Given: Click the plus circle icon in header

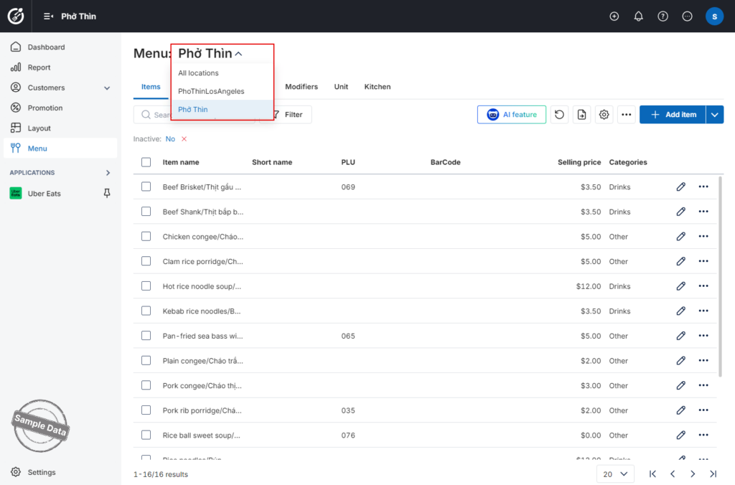Looking at the screenshot, I should pyautogui.click(x=614, y=17).
